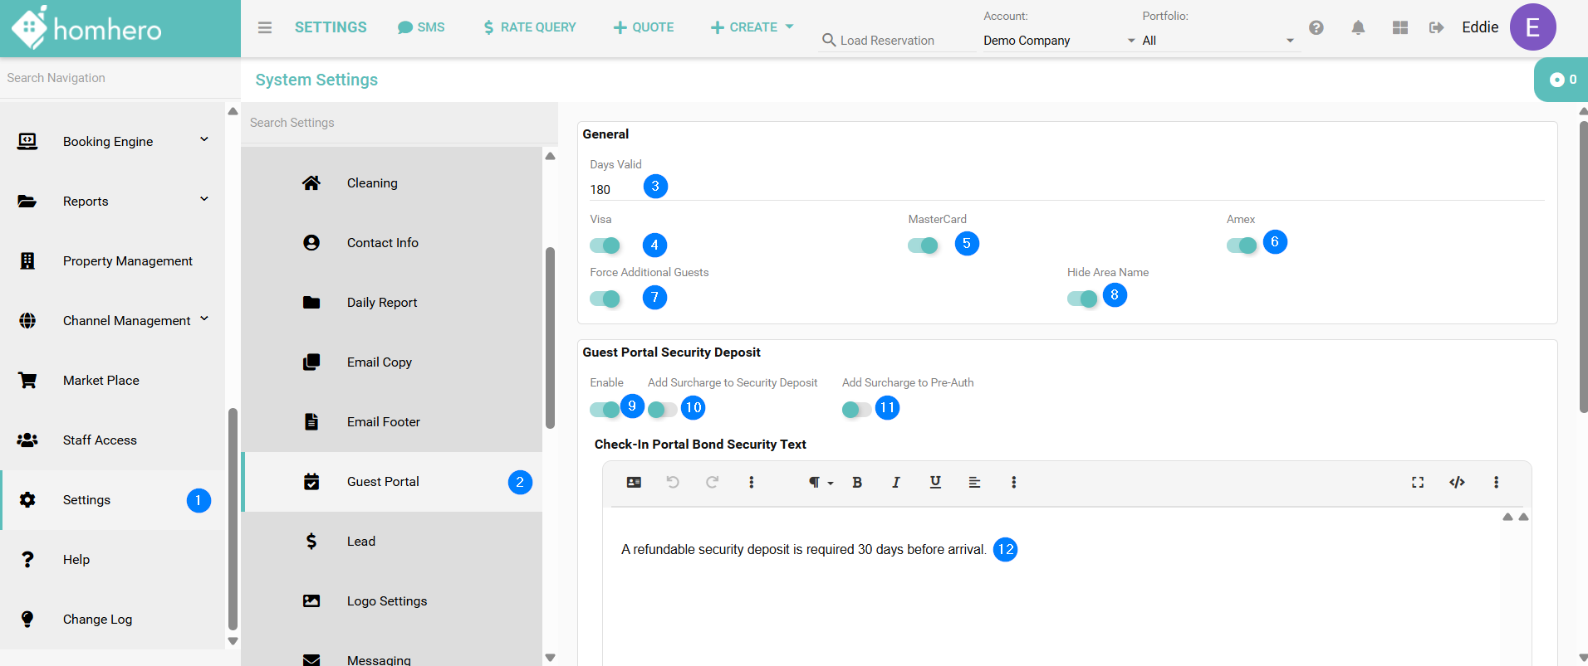Click the help question mark icon
Viewport: 1588px width, 666px height.
coord(1316,27)
